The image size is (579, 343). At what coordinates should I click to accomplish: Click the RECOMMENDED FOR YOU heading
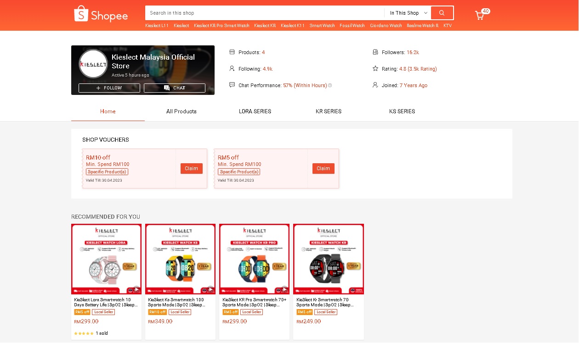point(106,216)
